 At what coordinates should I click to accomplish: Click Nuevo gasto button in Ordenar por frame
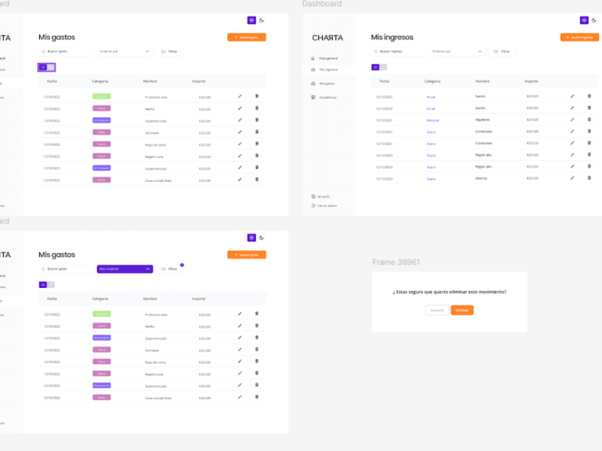[247, 37]
